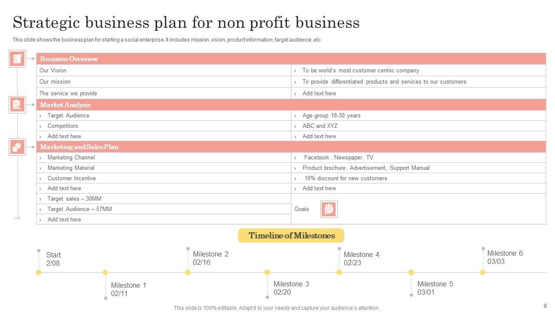Click the 'Our Vision' table cell

point(163,70)
